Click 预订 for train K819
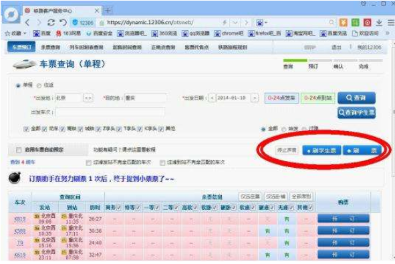395x264 pixels. 344,219
